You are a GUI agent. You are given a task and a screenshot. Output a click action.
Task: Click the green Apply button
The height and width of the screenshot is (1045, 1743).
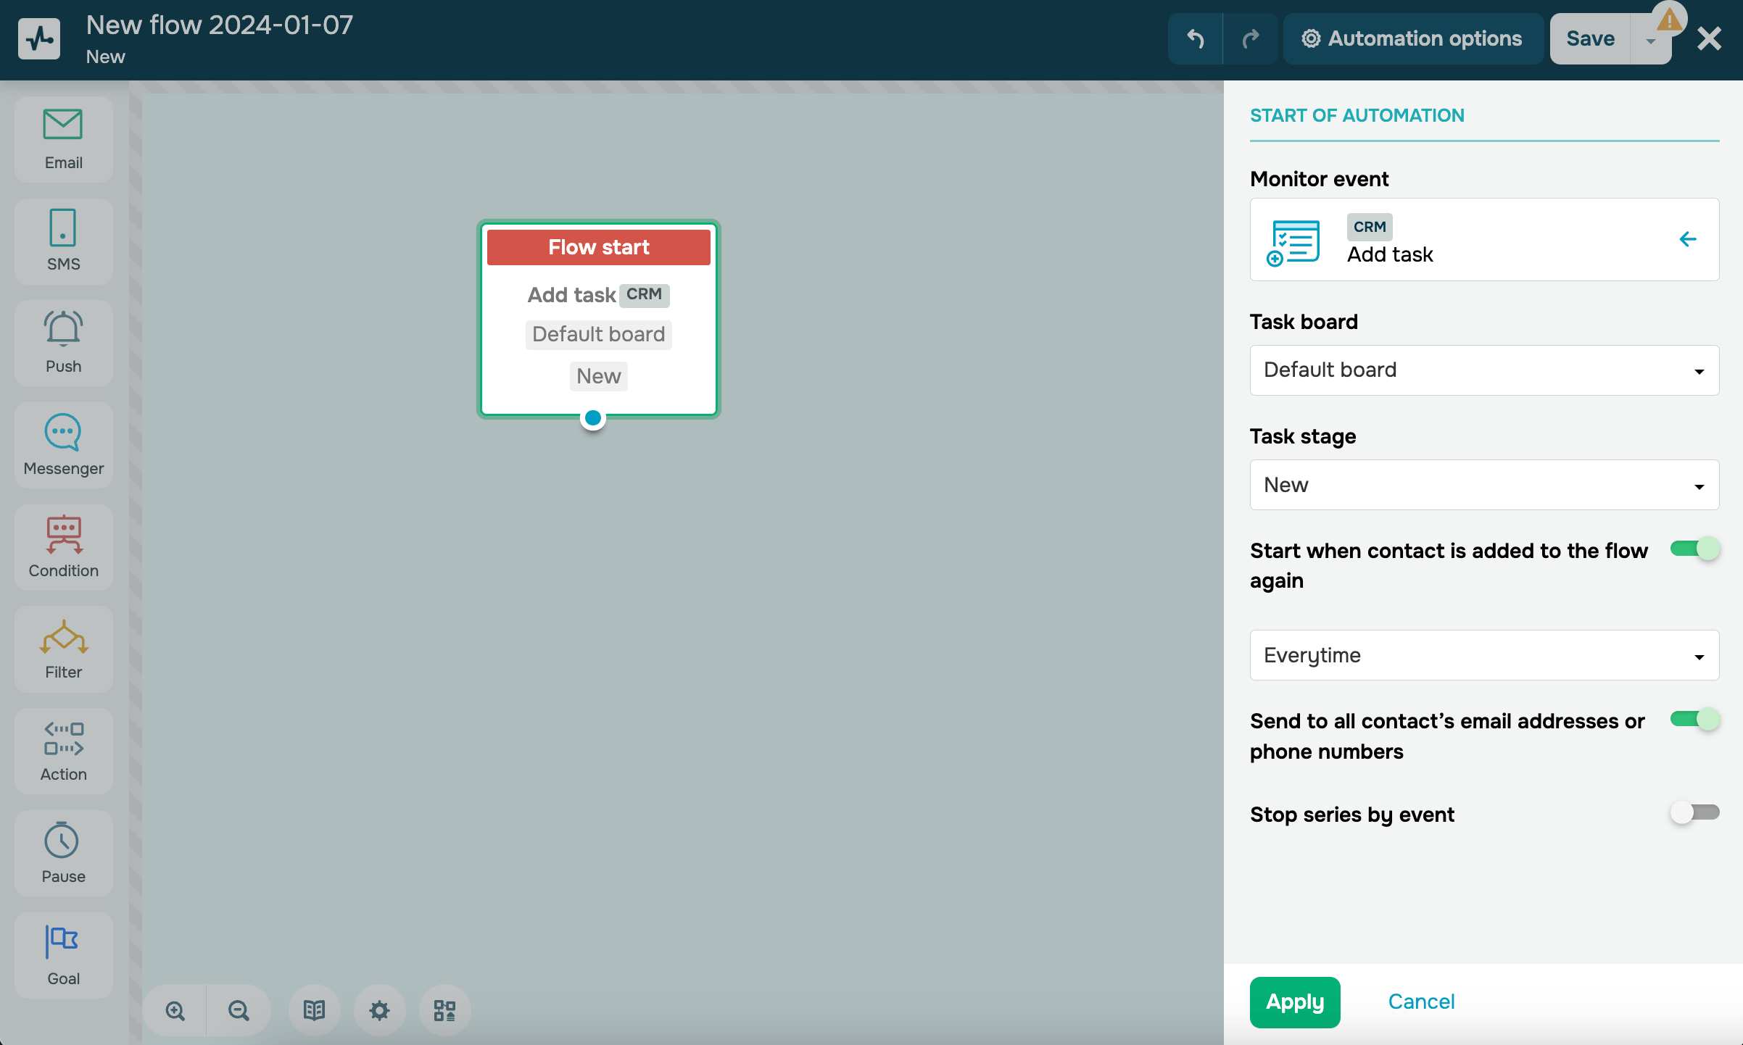[1294, 1002]
